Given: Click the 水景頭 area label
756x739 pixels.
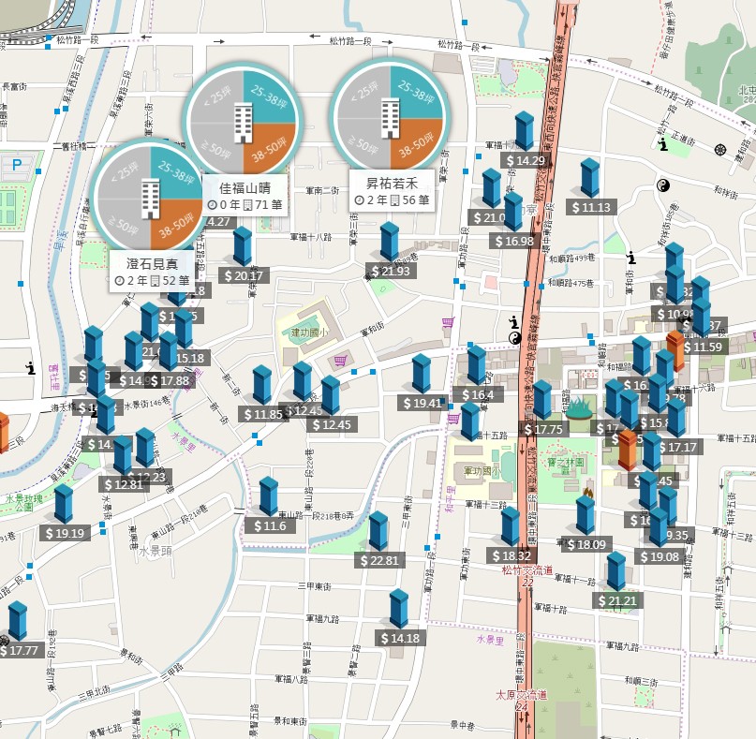Looking at the screenshot, I should pos(156,551).
